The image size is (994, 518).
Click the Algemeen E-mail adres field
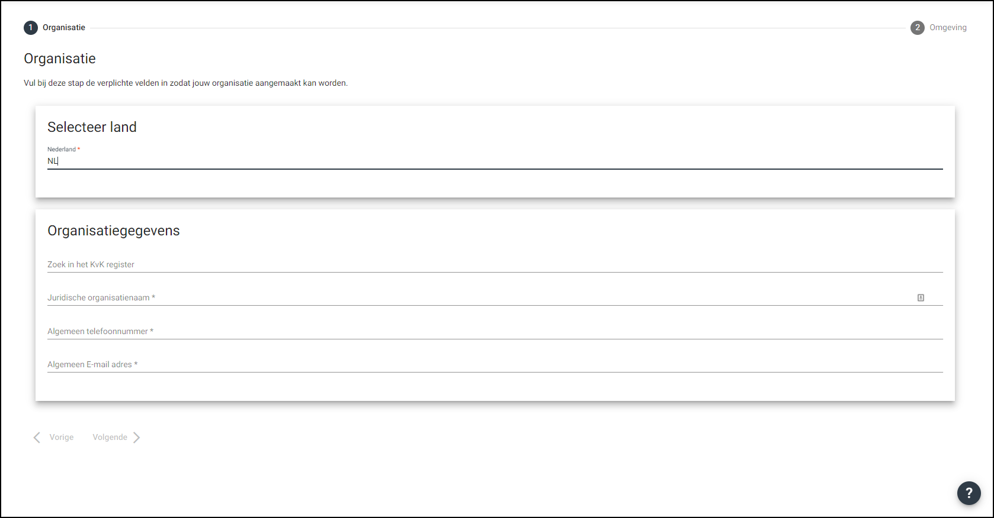(x=494, y=364)
